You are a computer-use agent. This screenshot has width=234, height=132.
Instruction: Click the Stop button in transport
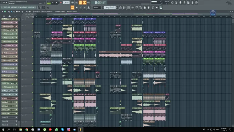56,2
